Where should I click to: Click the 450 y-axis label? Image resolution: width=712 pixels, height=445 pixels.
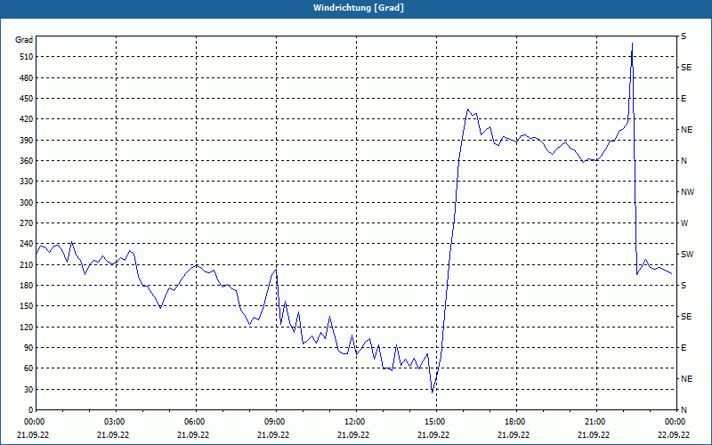click(x=26, y=99)
